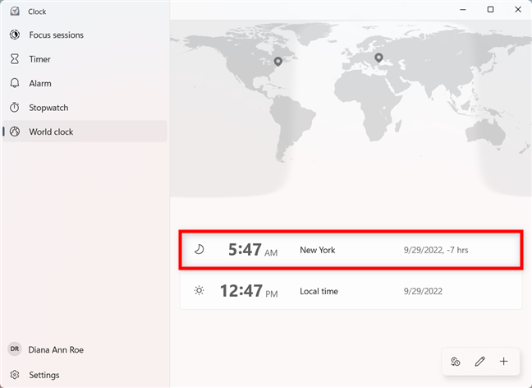
Task: Click the Alarm bell icon
Action: tap(15, 83)
